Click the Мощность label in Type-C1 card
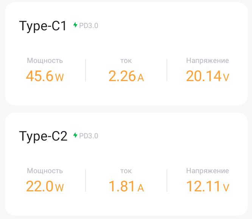The width and height of the screenshot is (252, 219). tap(45, 61)
